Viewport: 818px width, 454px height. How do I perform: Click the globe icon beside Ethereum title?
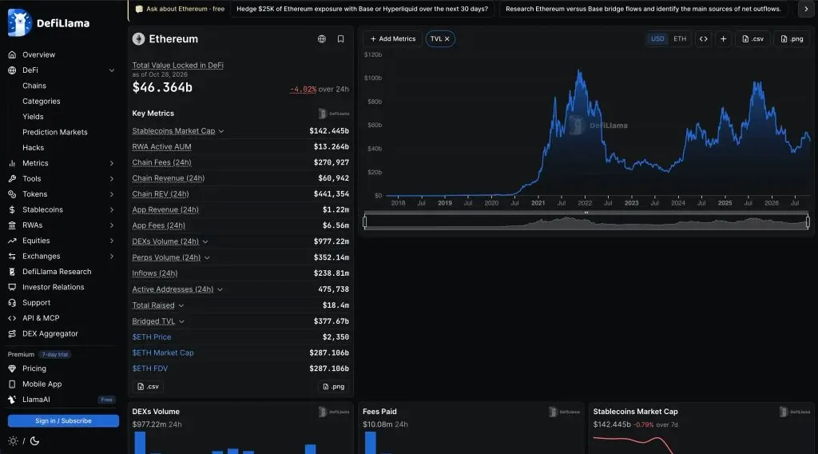(322, 39)
